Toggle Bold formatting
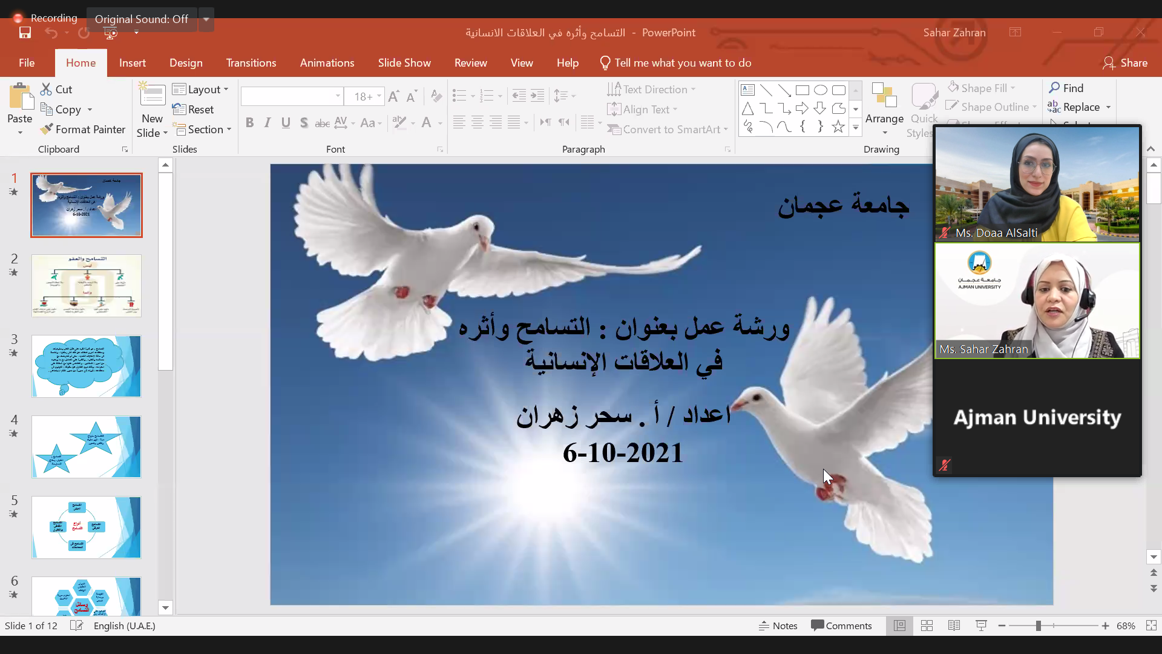Viewport: 1162px width, 654px height. [x=249, y=123]
